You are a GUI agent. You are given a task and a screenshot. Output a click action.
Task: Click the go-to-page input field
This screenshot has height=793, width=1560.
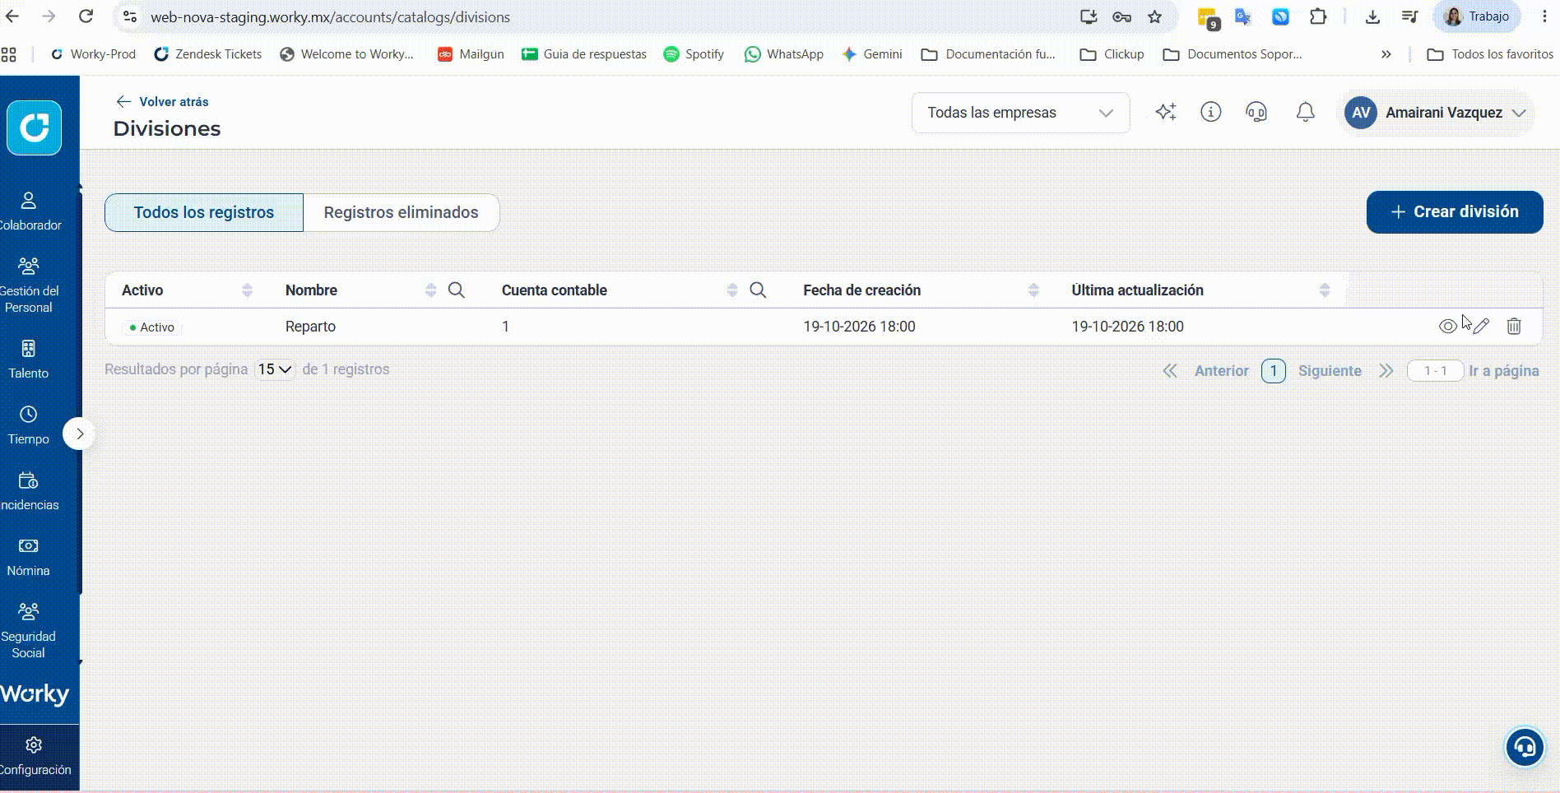(1436, 371)
